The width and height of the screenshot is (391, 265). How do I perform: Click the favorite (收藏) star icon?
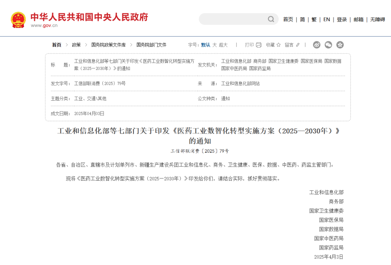coord(278,45)
